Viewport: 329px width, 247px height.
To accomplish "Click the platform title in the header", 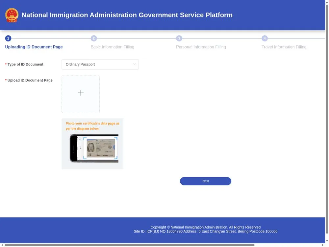I will [127, 15].
